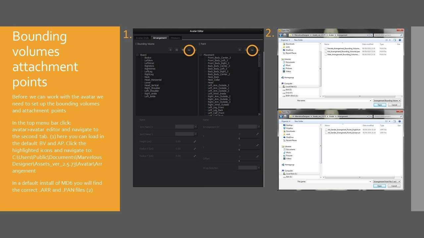Click the Offset slider handle
Viewport: 424px width, 238px height.
(x=239, y=161)
